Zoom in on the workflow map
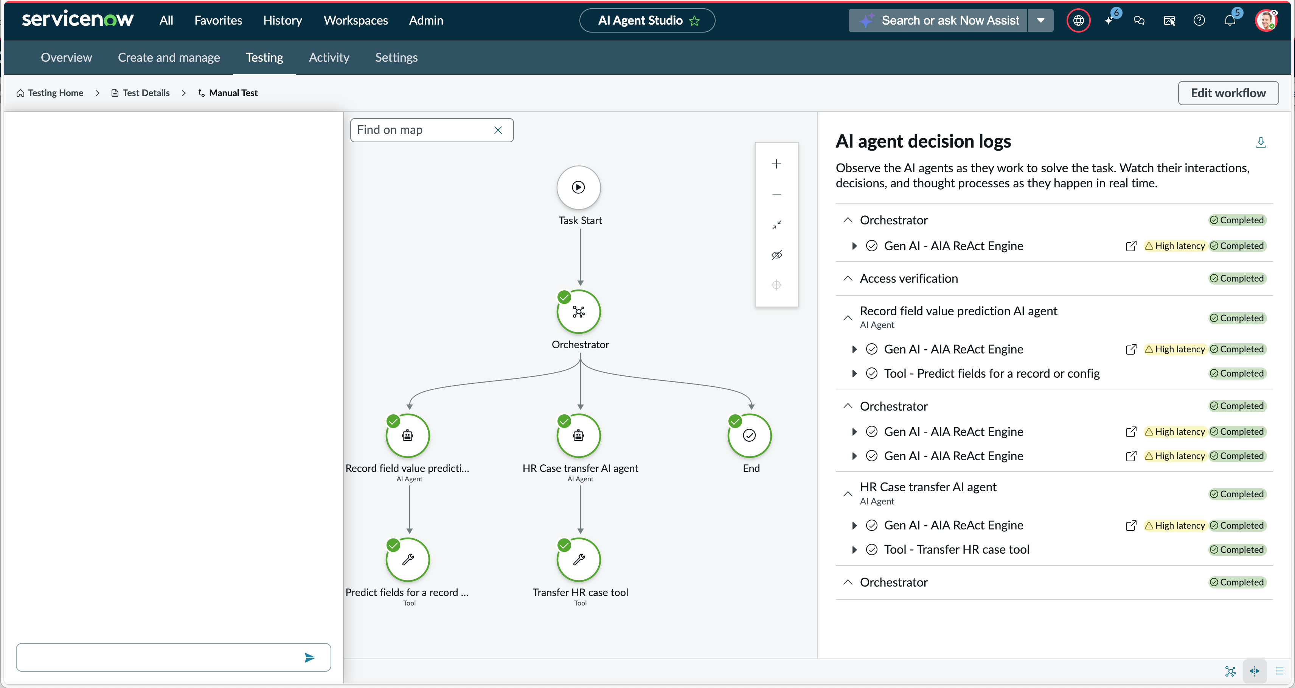The width and height of the screenshot is (1295, 688). tap(776, 164)
